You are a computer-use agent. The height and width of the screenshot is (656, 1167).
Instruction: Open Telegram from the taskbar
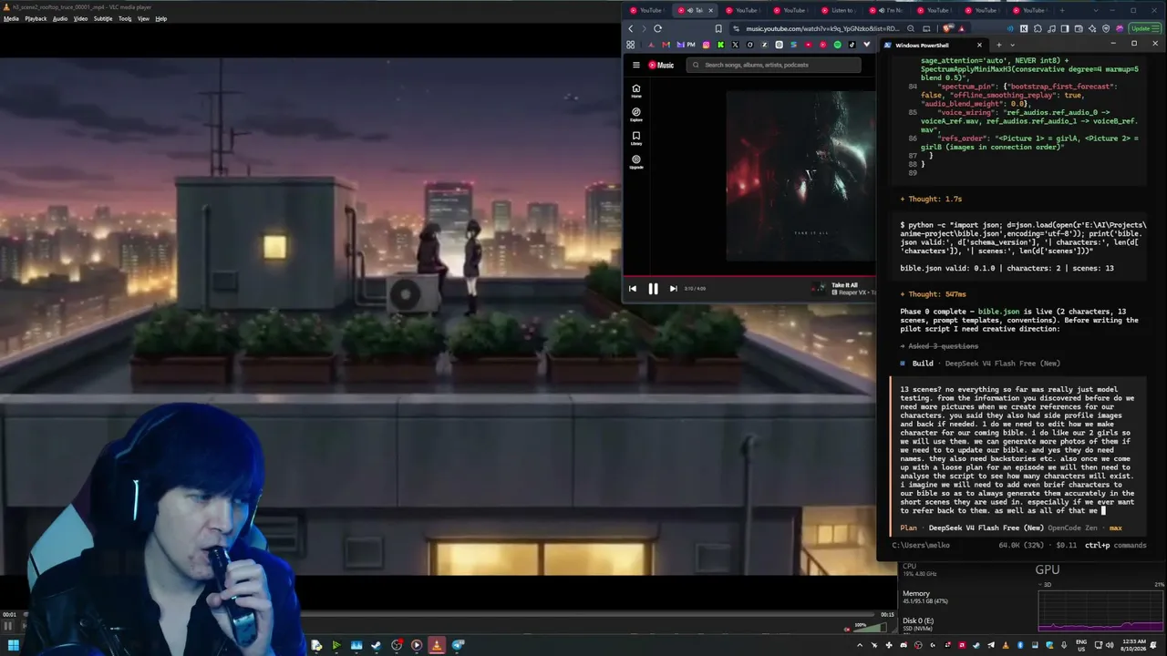(x=458, y=645)
